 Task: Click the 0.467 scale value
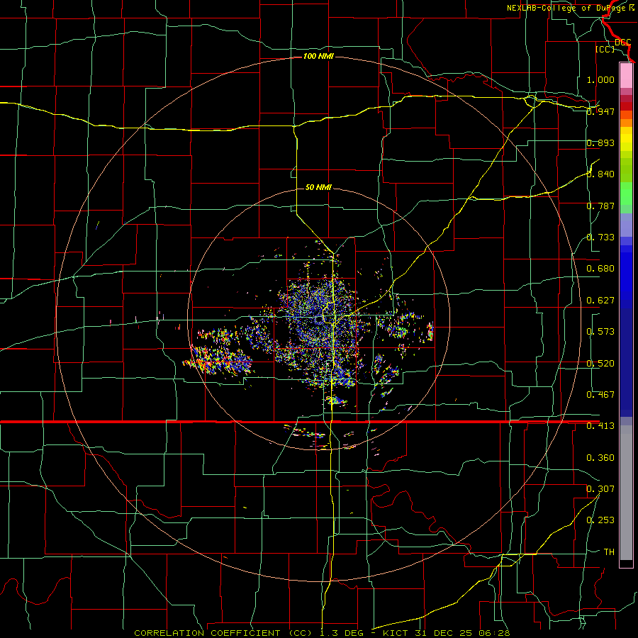click(600, 395)
